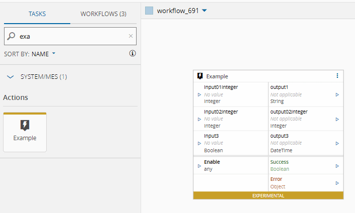
Task: Click the output1 String output port arrow
Action: tap(337, 94)
